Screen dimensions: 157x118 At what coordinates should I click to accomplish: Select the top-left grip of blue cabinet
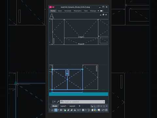coord(52,69)
